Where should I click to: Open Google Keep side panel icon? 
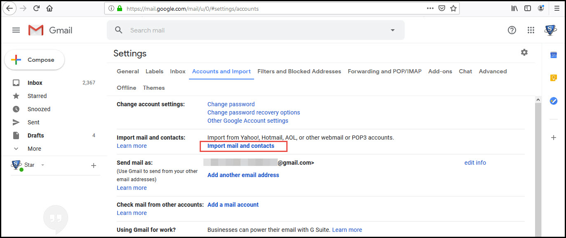(x=554, y=78)
